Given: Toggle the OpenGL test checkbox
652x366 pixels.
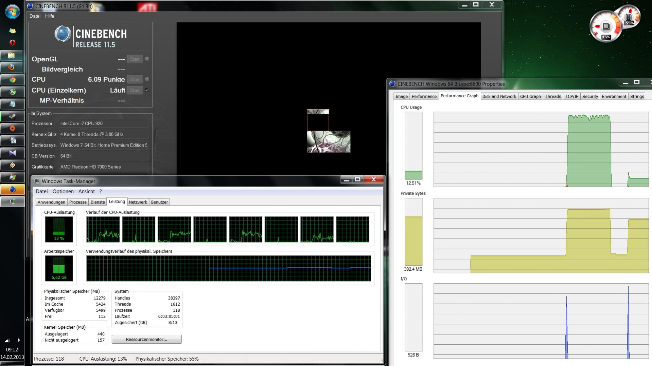Looking at the screenshot, I should (x=147, y=59).
